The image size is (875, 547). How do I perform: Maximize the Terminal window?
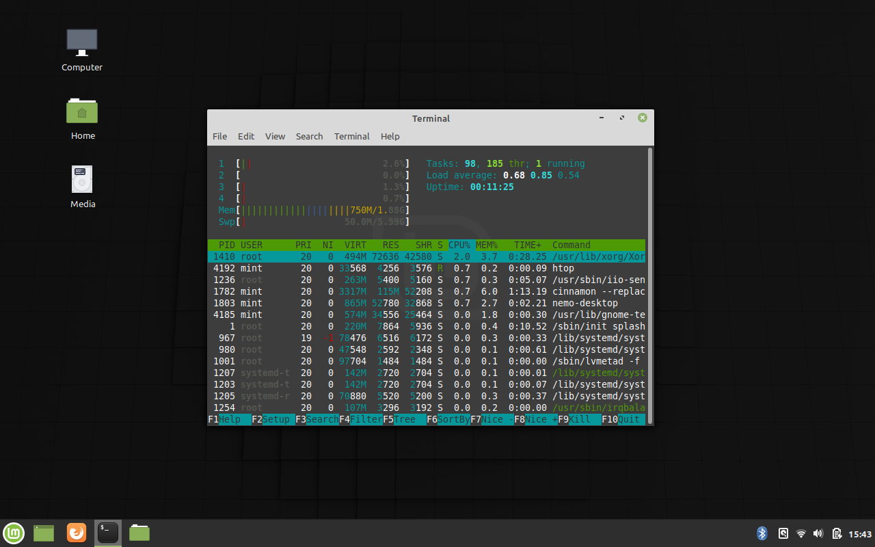[621, 118]
